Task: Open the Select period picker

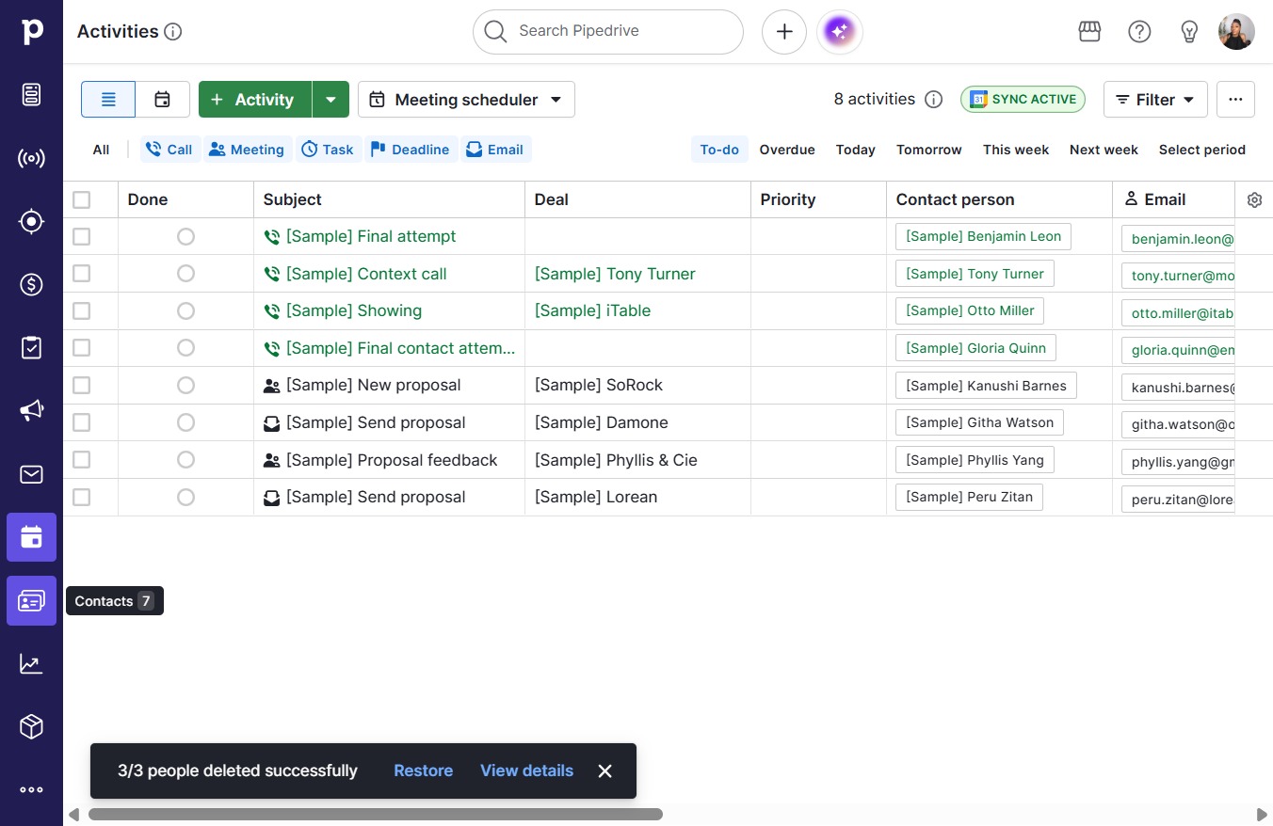Action: tap(1201, 150)
